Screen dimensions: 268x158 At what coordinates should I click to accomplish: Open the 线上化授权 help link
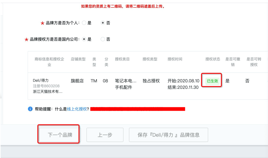(x=77, y=109)
